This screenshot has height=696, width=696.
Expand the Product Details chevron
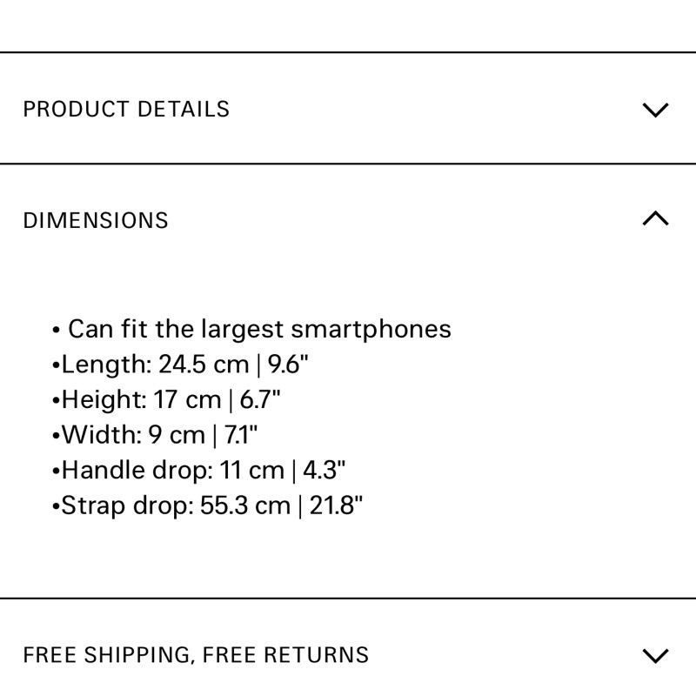coord(654,110)
